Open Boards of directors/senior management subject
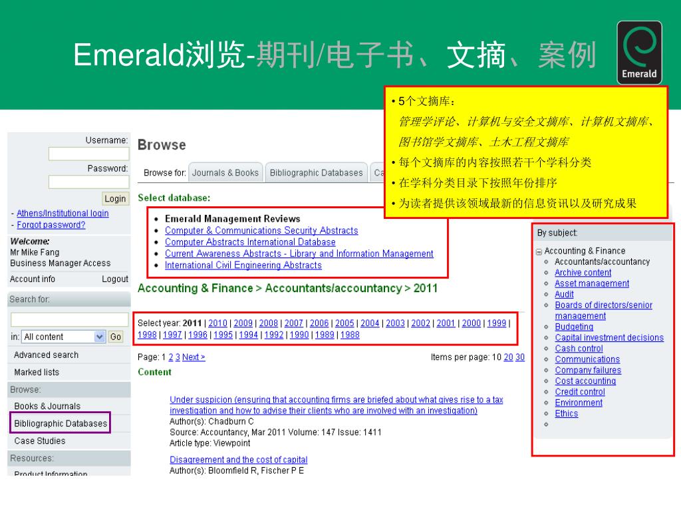The image size is (681, 511). point(604,311)
